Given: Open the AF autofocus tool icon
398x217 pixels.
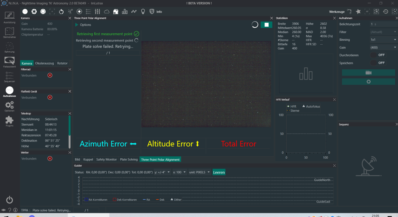Looking at the screenshot, I should coord(367,12).
